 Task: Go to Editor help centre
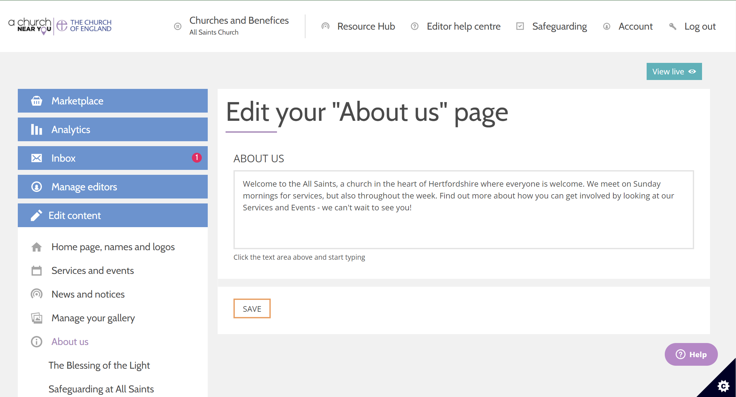[x=464, y=26]
